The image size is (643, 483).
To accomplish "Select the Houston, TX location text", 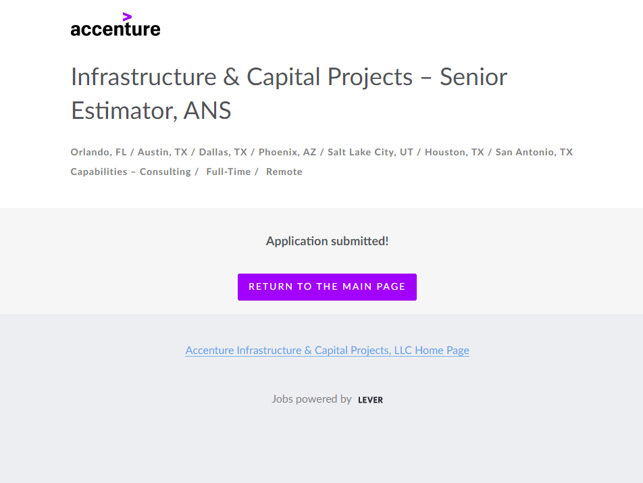I will [x=455, y=152].
